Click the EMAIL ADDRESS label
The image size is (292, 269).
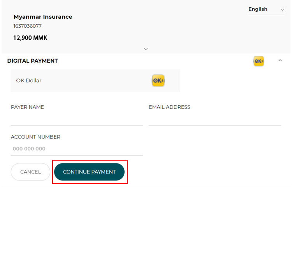169,107
